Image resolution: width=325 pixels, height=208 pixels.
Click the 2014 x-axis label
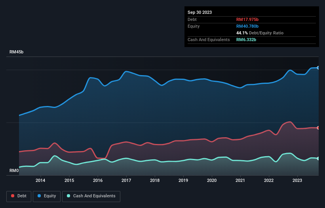[40, 180]
